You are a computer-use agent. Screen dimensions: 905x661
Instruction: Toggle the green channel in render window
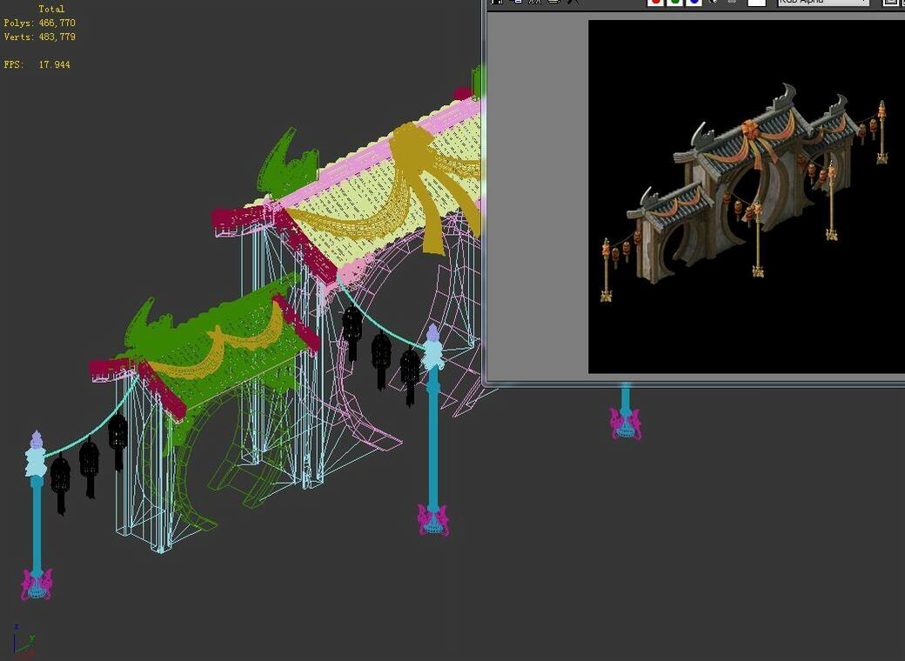pos(674,3)
